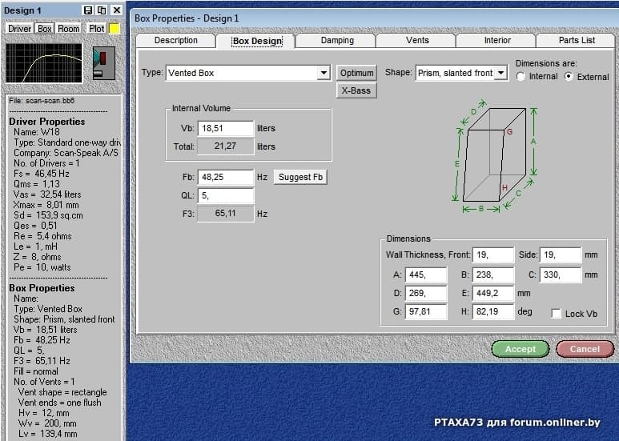Open the box Type dropdown
This screenshot has height=441, width=619.
324,73
